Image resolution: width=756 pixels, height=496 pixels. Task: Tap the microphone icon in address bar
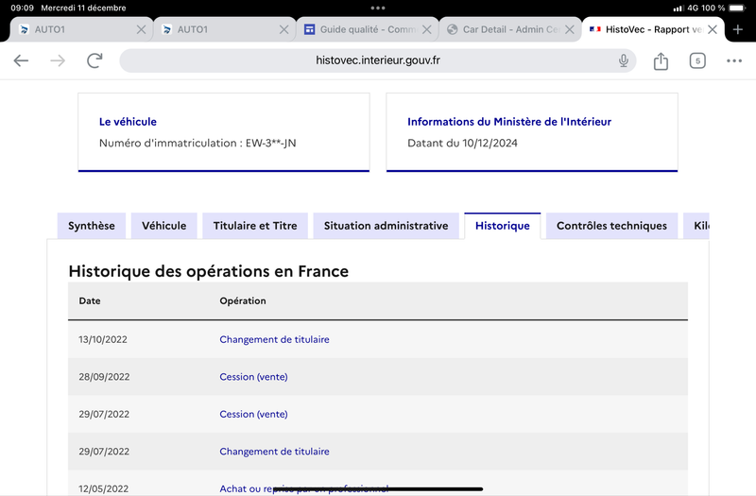[624, 60]
